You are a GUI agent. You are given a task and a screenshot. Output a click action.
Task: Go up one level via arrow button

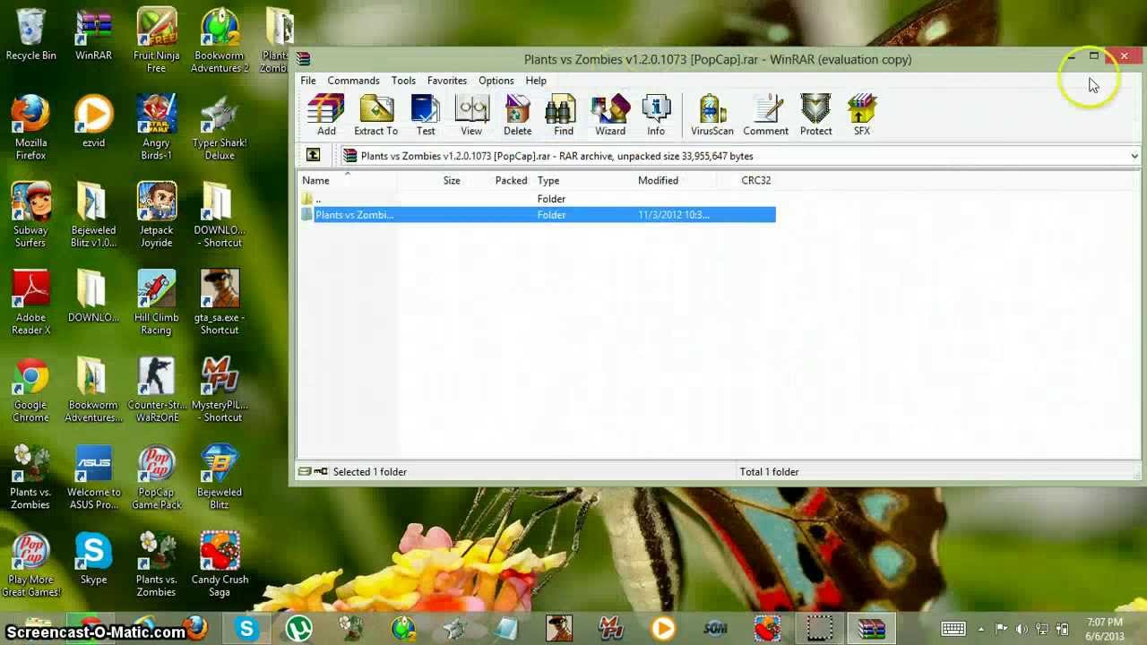(x=313, y=156)
